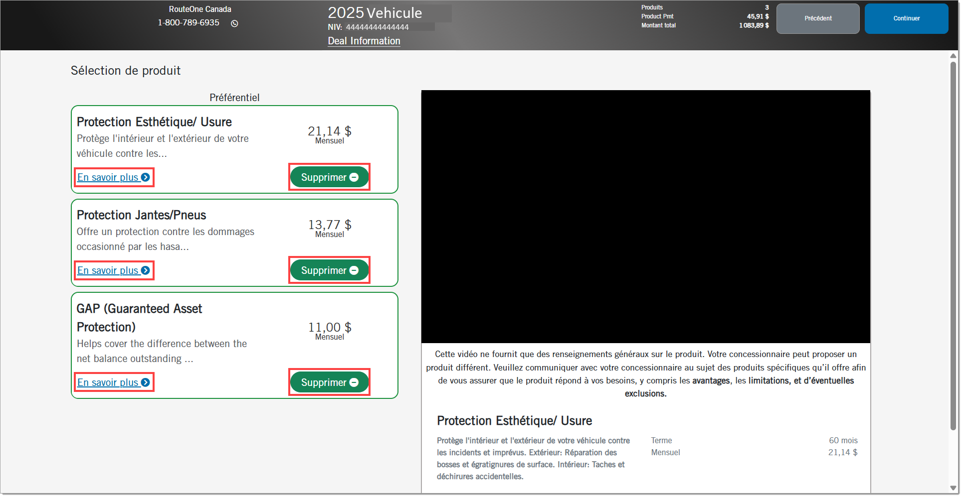Open En savoir plus for Protection Esthétique/ Usure

pos(114,177)
